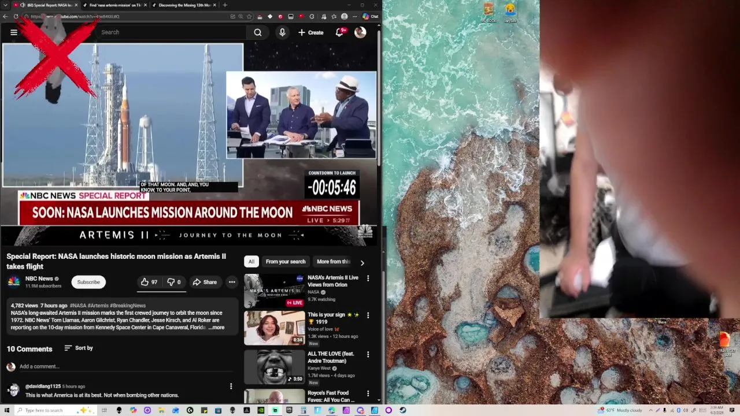The image size is (740, 416).
Task: Open the NVIDIA app on the taskbar
Action: tap(260, 410)
